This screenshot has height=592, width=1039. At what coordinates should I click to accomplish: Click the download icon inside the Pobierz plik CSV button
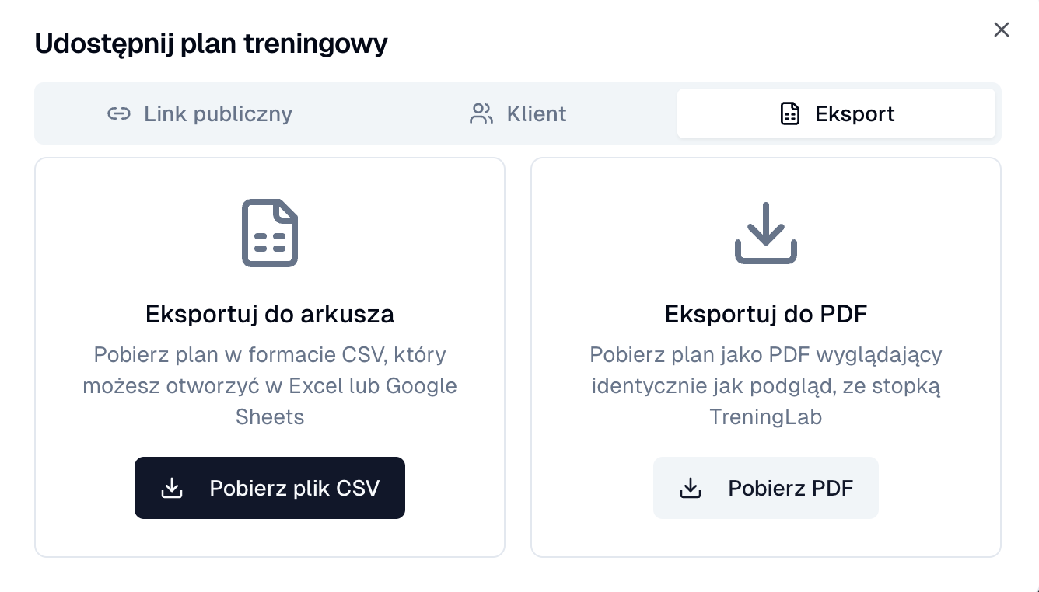(x=172, y=488)
